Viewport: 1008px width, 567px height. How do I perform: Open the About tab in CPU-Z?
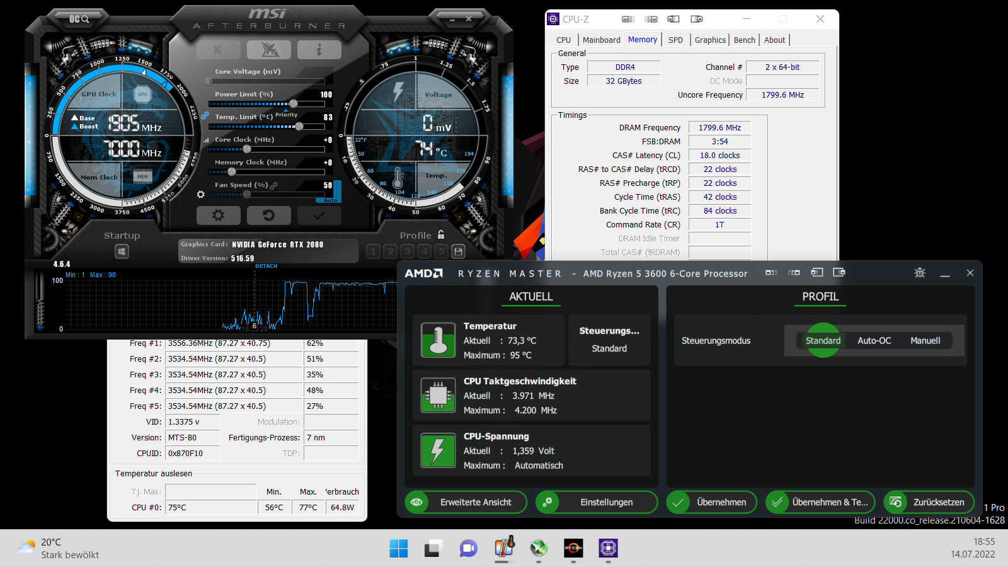[775, 40]
